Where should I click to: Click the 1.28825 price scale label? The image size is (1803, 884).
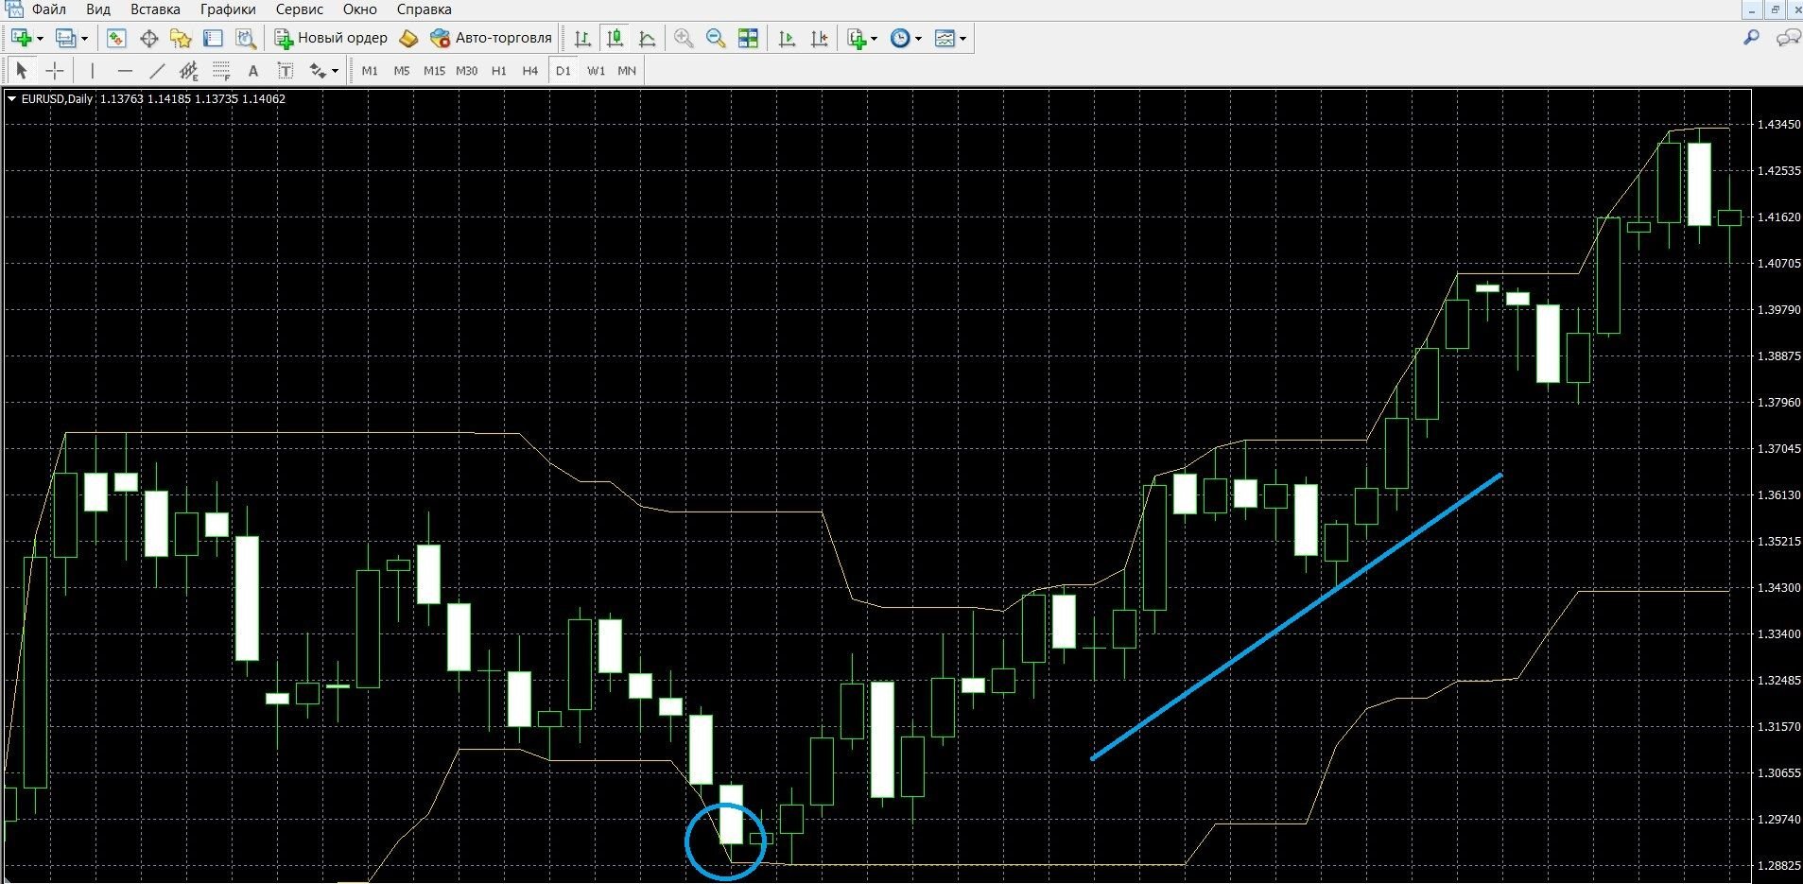pos(1778,866)
